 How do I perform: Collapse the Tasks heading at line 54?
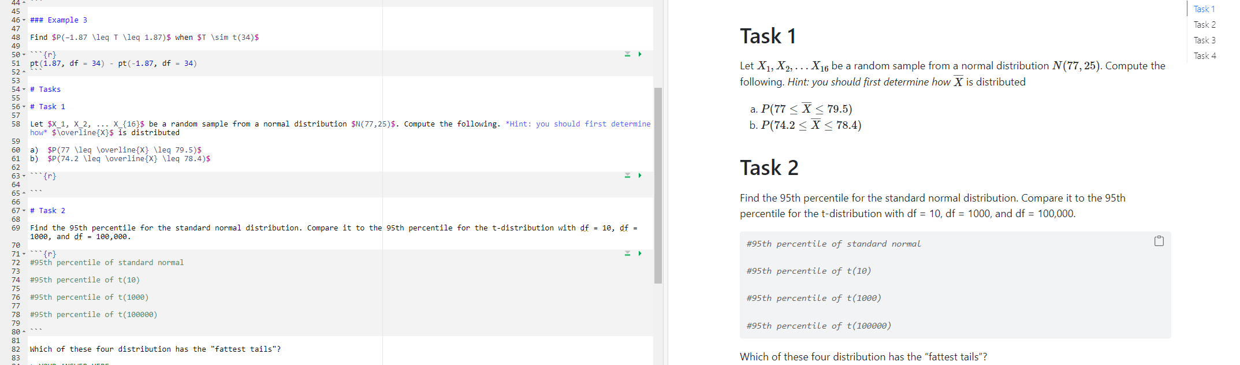24,90
